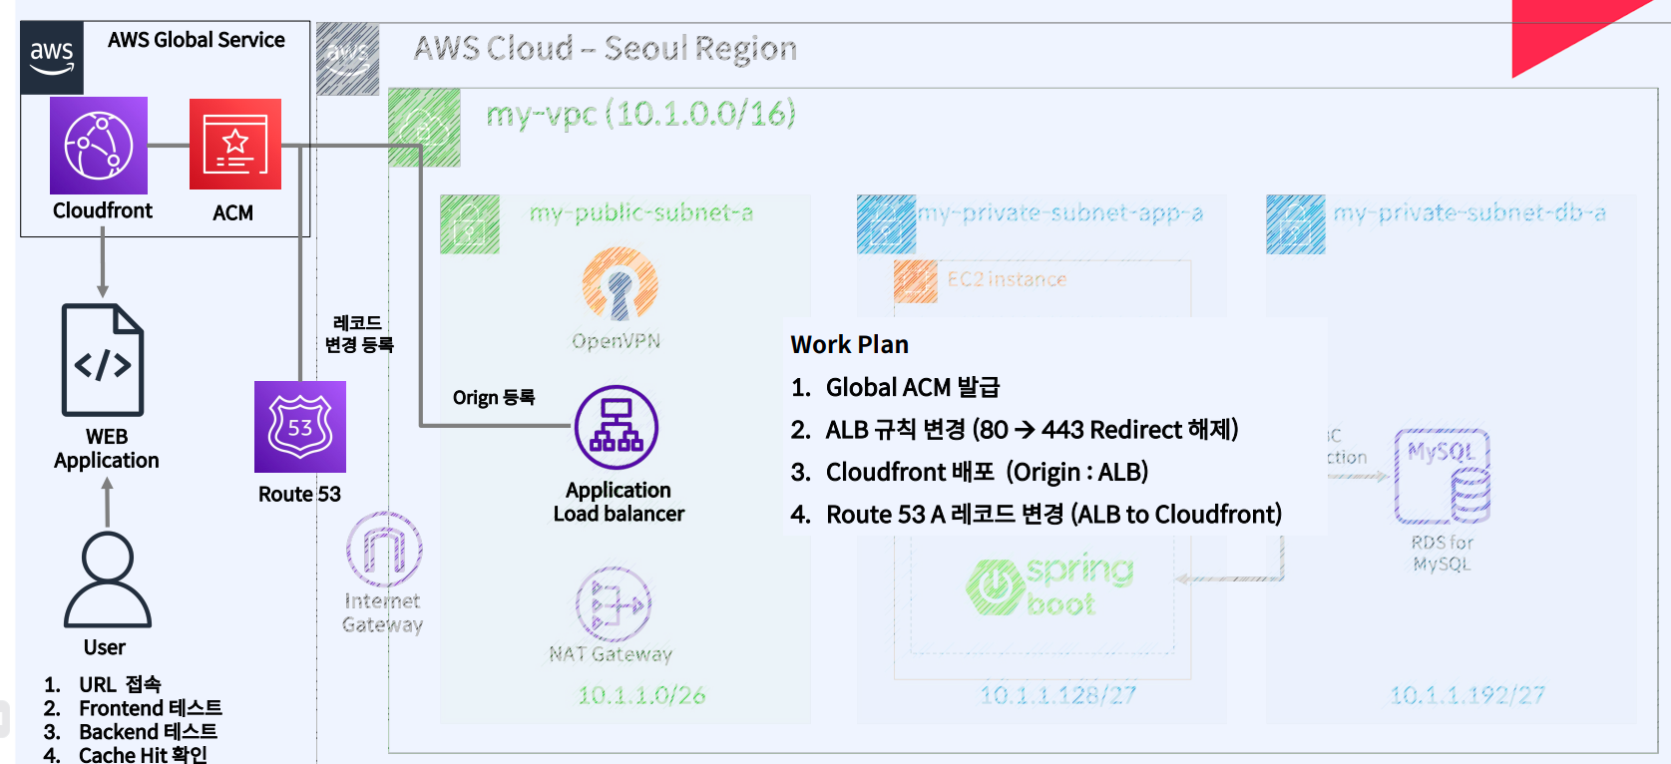Click the '10.1.1.0/26' CIDR text
This screenshot has height=764, width=1671.
click(x=641, y=695)
